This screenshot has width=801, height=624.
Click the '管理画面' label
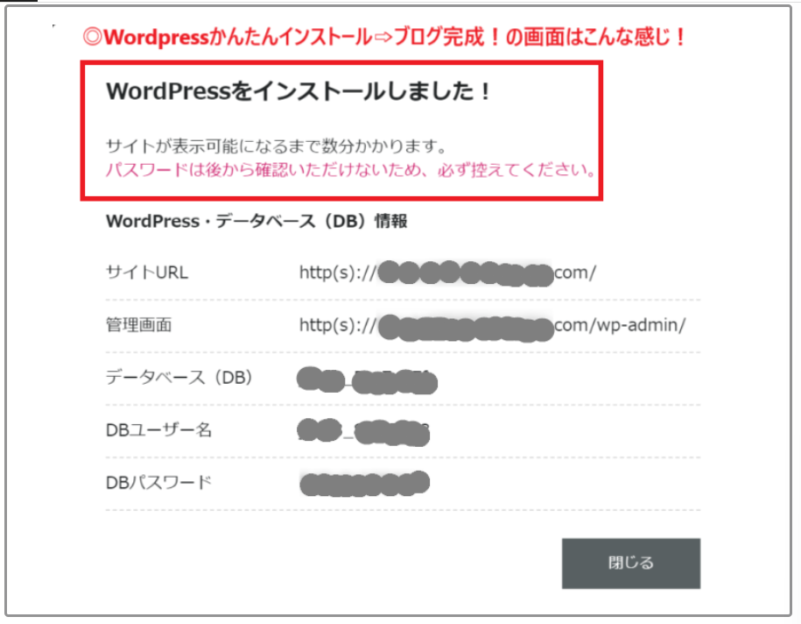click(x=138, y=325)
